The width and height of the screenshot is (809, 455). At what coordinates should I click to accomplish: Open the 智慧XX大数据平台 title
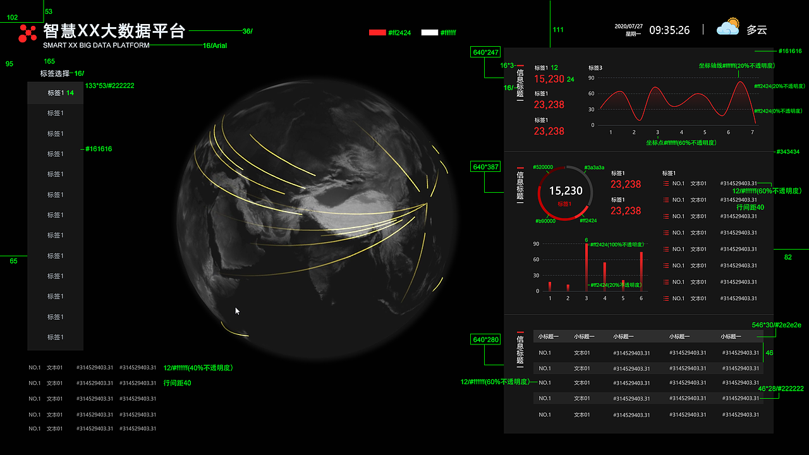pos(114,30)
